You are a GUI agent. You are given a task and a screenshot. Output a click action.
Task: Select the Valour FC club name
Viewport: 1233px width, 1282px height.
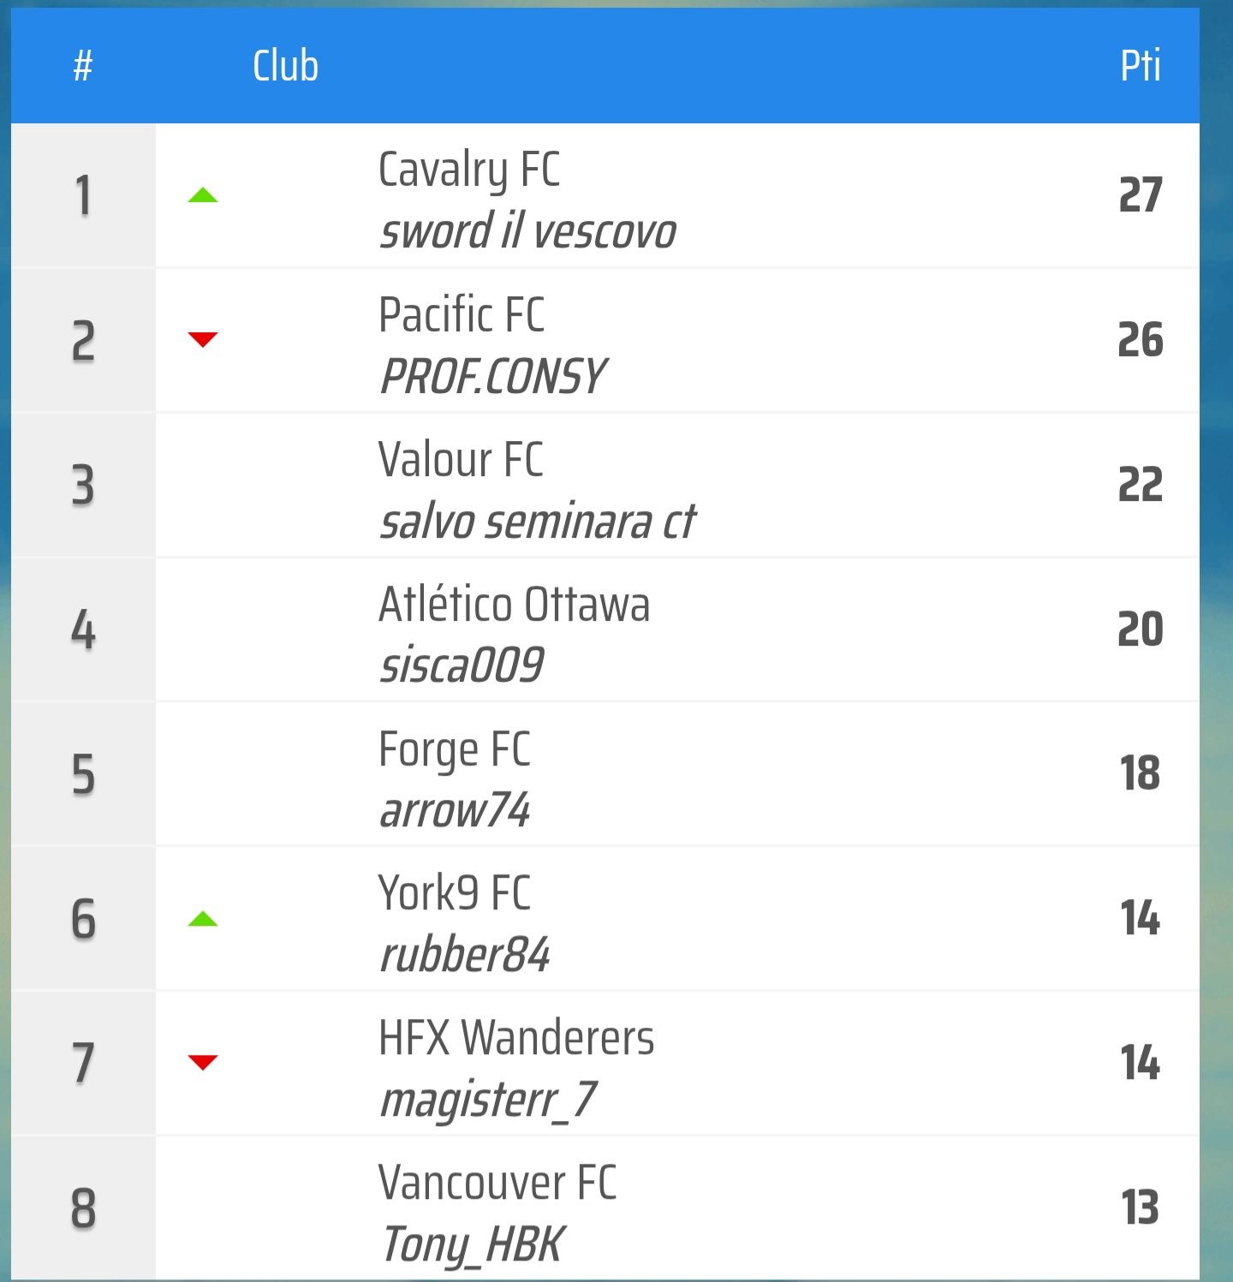461,459
